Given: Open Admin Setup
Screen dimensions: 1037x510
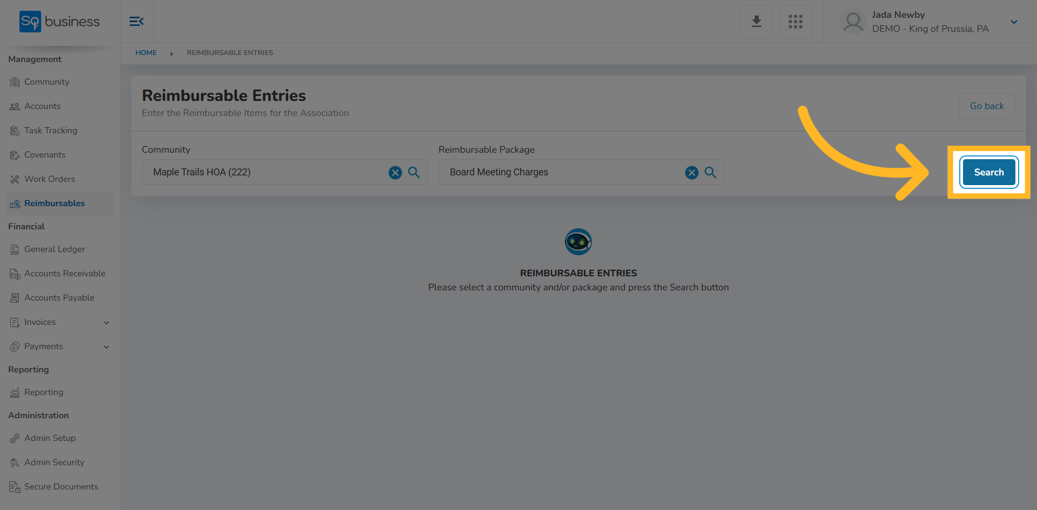Looking at the screenshot, I should [50, 438].
